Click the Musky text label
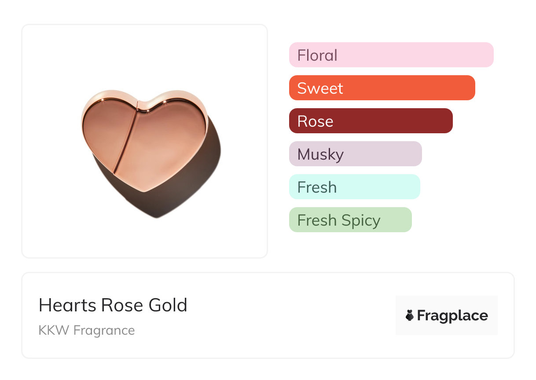536x380 pixels. 320,154
